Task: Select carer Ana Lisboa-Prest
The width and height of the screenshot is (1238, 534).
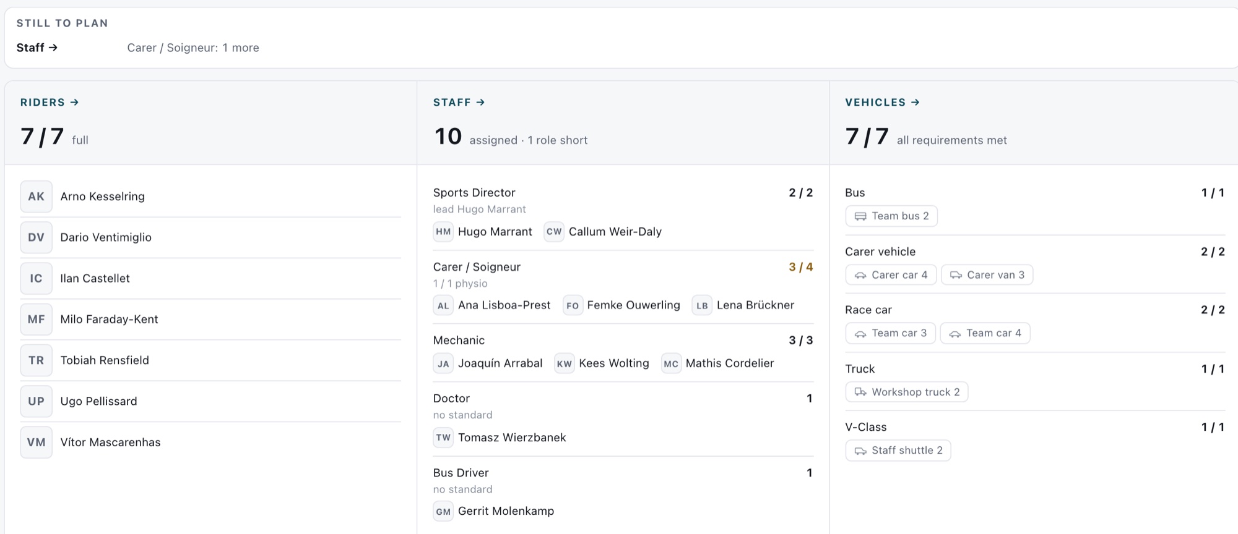Action: click(x=492, y=305)
